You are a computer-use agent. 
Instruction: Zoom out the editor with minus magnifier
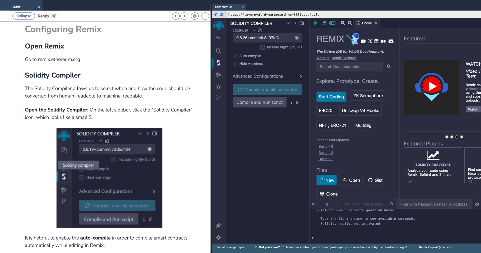(x=343, y=23)
